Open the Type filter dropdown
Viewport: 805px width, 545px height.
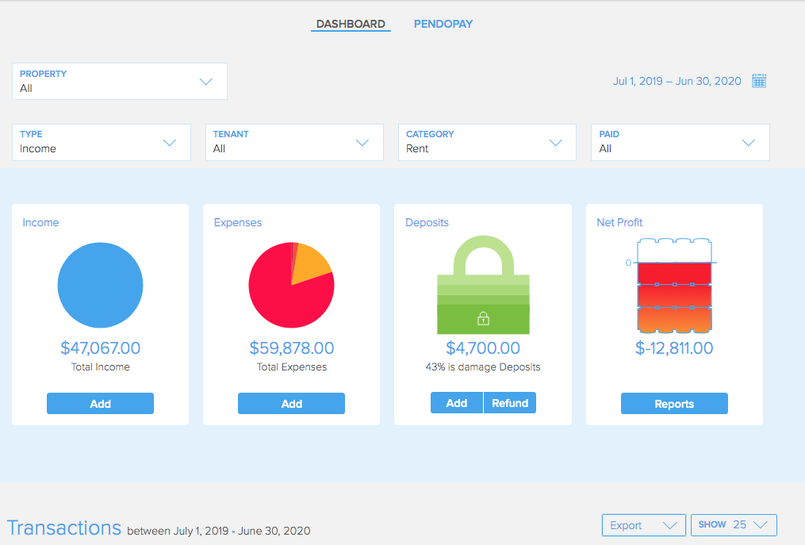click(x=102, y=142)
